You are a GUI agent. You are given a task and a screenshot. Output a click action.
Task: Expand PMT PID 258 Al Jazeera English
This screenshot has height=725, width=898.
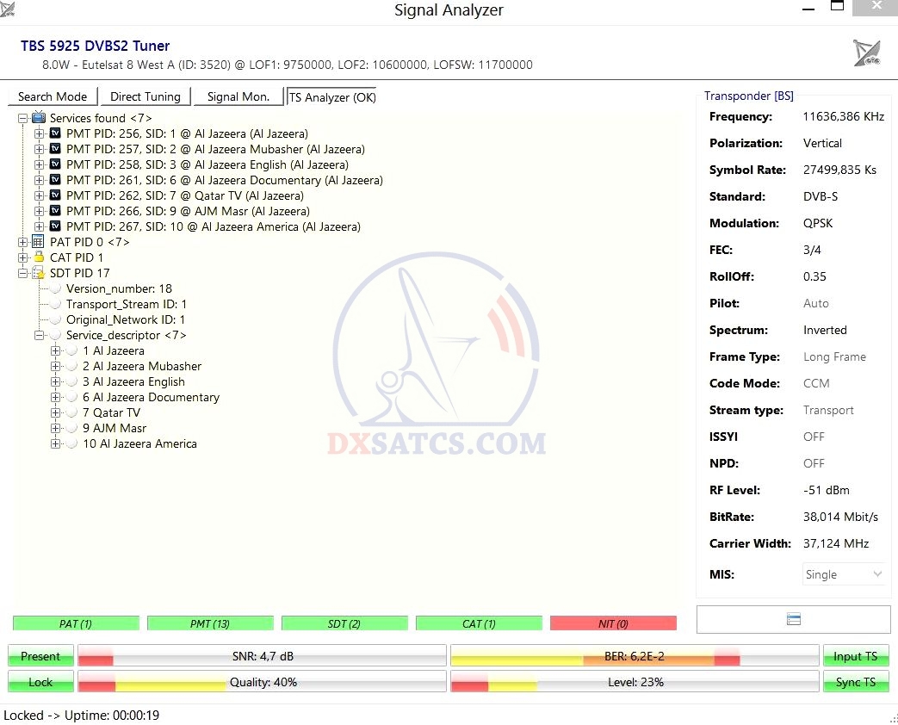(x=39, y=164)
